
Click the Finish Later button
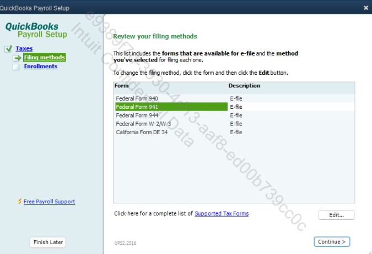(x=48, y=242)
